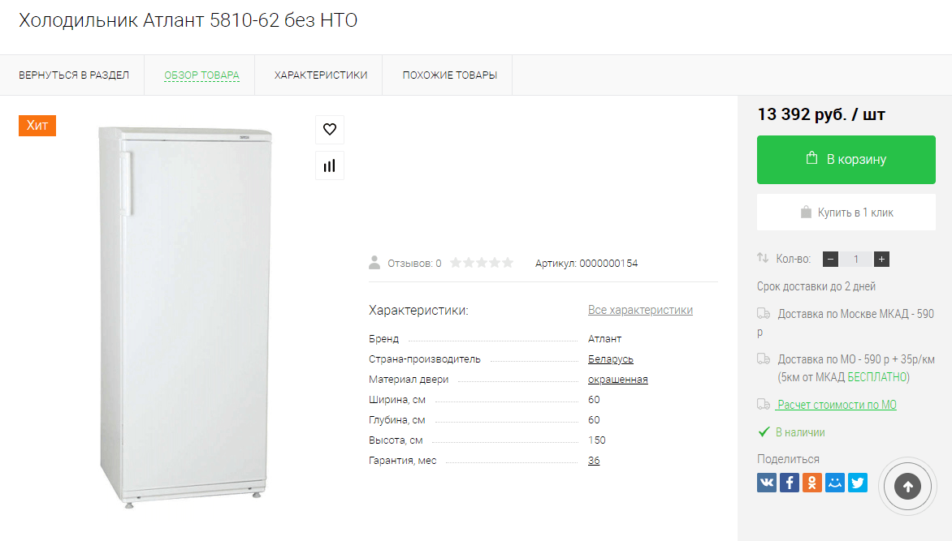This screenshot has height=541, width=952.
Task: Share product on Twitter
Action: pyautogui.click(x=858, y=483)
